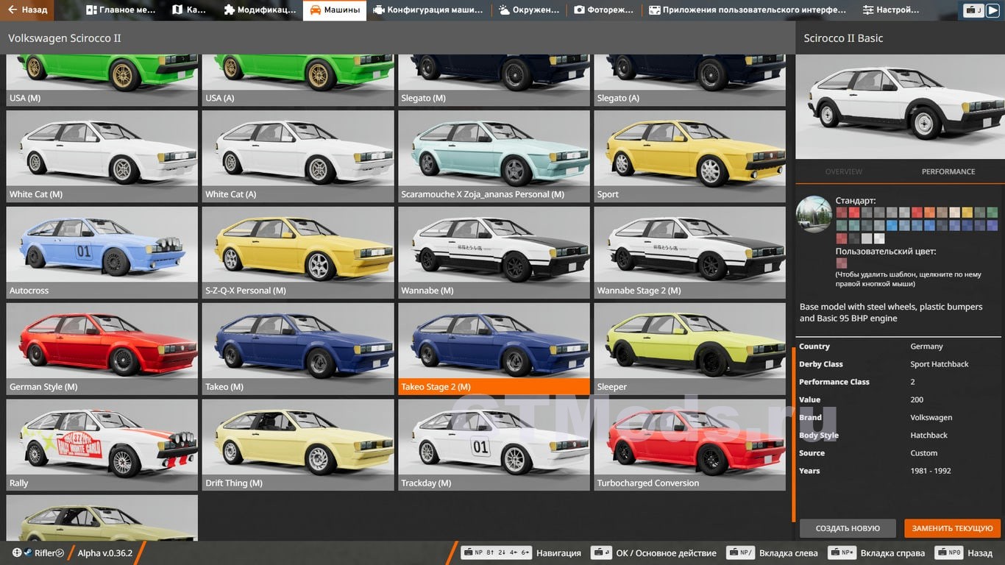This screenshot has height=565, width=1005.
Task: Click the round preview icon beside Стандарт
Action: click(x=814, y=215)
